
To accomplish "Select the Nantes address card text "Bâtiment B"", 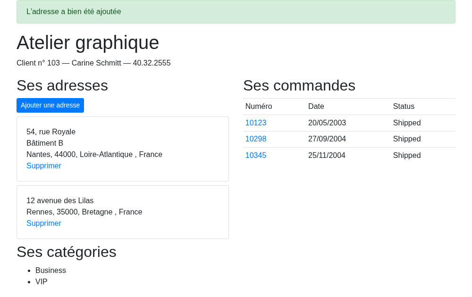I will point(45,143).
